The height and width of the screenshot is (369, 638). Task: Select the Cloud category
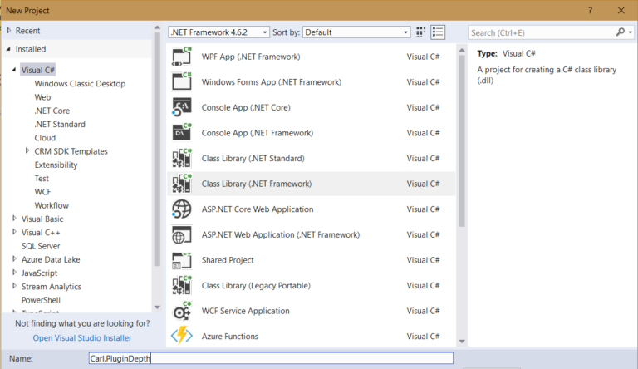click(x=45, y=138)
